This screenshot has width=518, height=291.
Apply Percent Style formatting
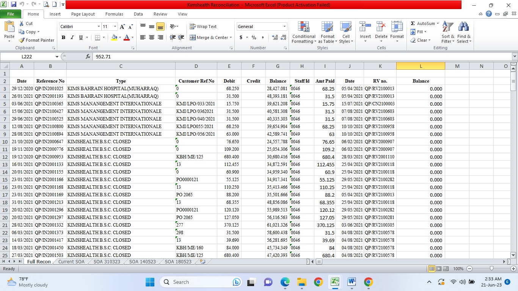pos(254,38)
